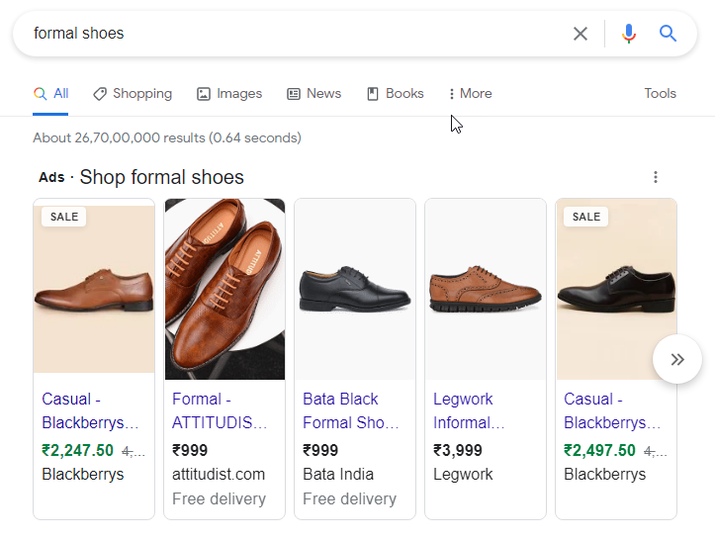Show next shopping ads with double-chevron arrow
715x540 pixels.
click(x=677, y=359)
